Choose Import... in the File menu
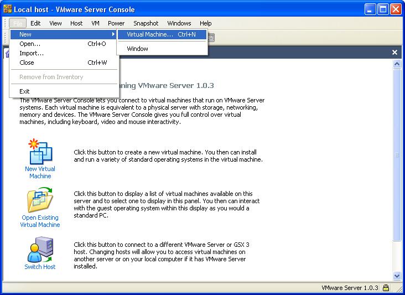The image size is (405, 295). [32, 53]
